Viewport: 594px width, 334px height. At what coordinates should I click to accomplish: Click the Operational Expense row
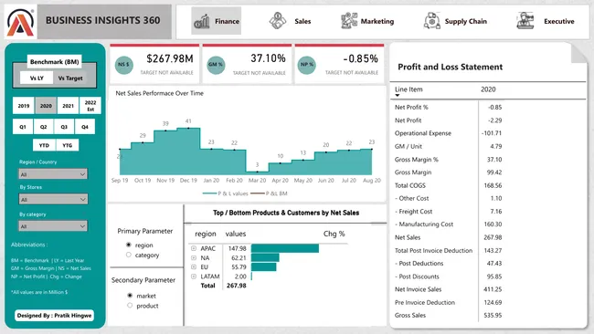coord(449,133)
